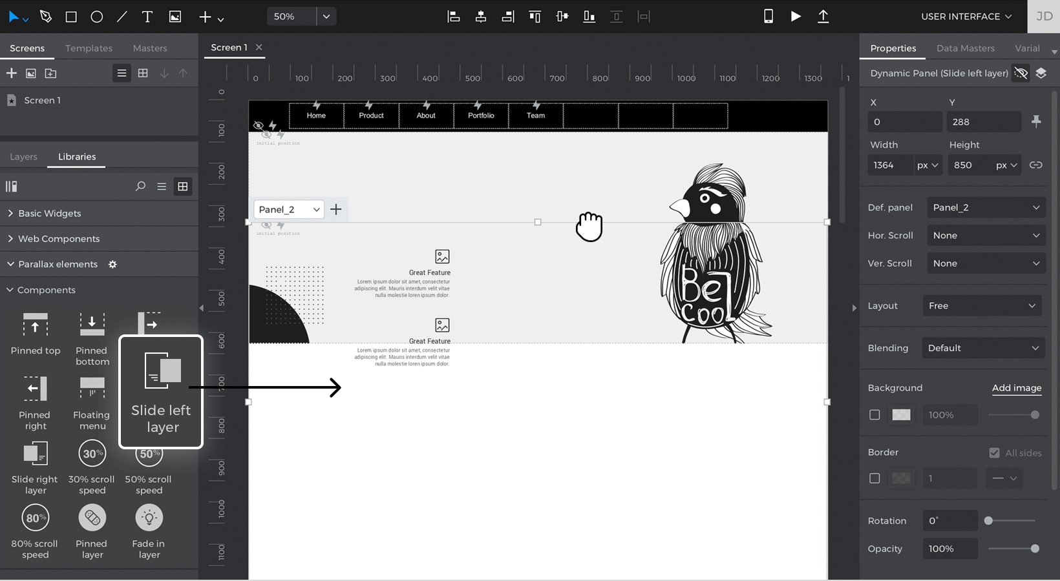Align selection to the left
This screenshot has height=581, width=1060.
[x=454, y=17]
